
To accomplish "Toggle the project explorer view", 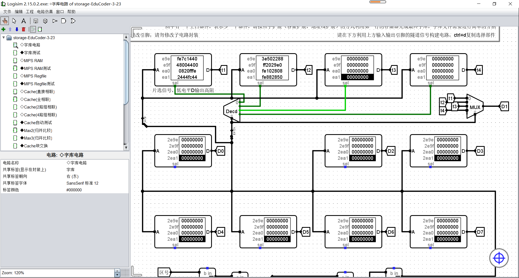I will pyautogui.click(x=32, y=29).
